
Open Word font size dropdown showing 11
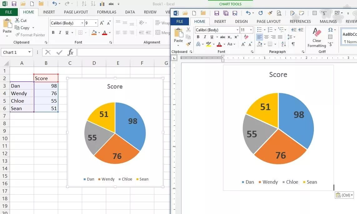tap(251, 30)
